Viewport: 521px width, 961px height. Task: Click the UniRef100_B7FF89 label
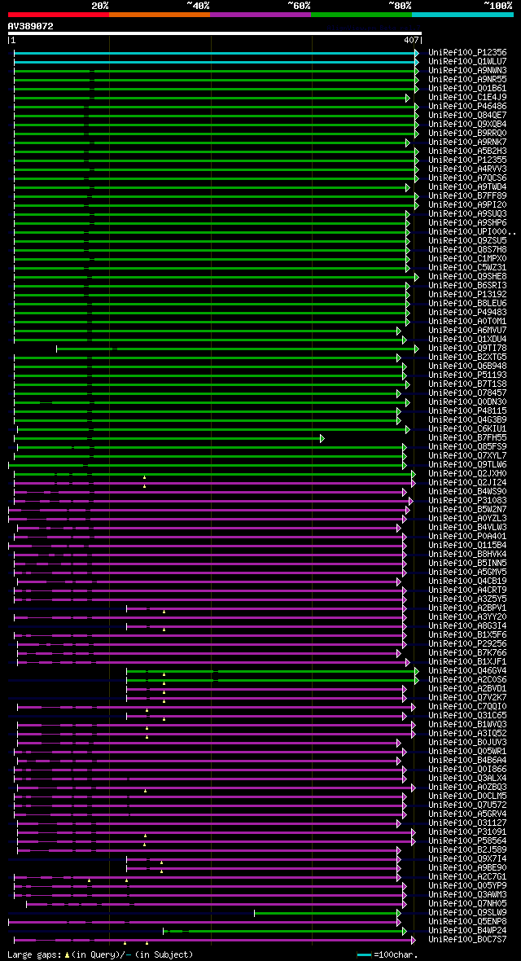coord(467,196)
